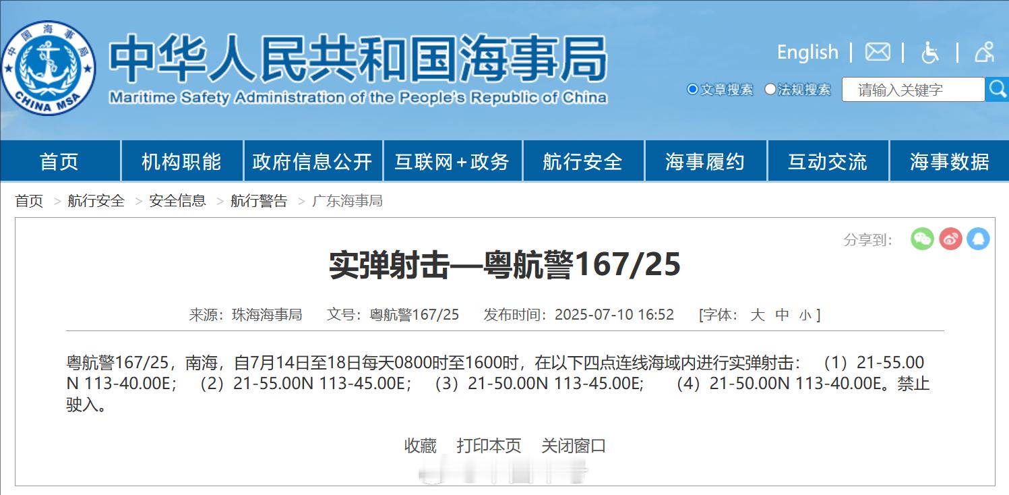Viewport: 1009px width, 495px height.
Task: Click the 收藏 link
Action: tap(421, 446)
